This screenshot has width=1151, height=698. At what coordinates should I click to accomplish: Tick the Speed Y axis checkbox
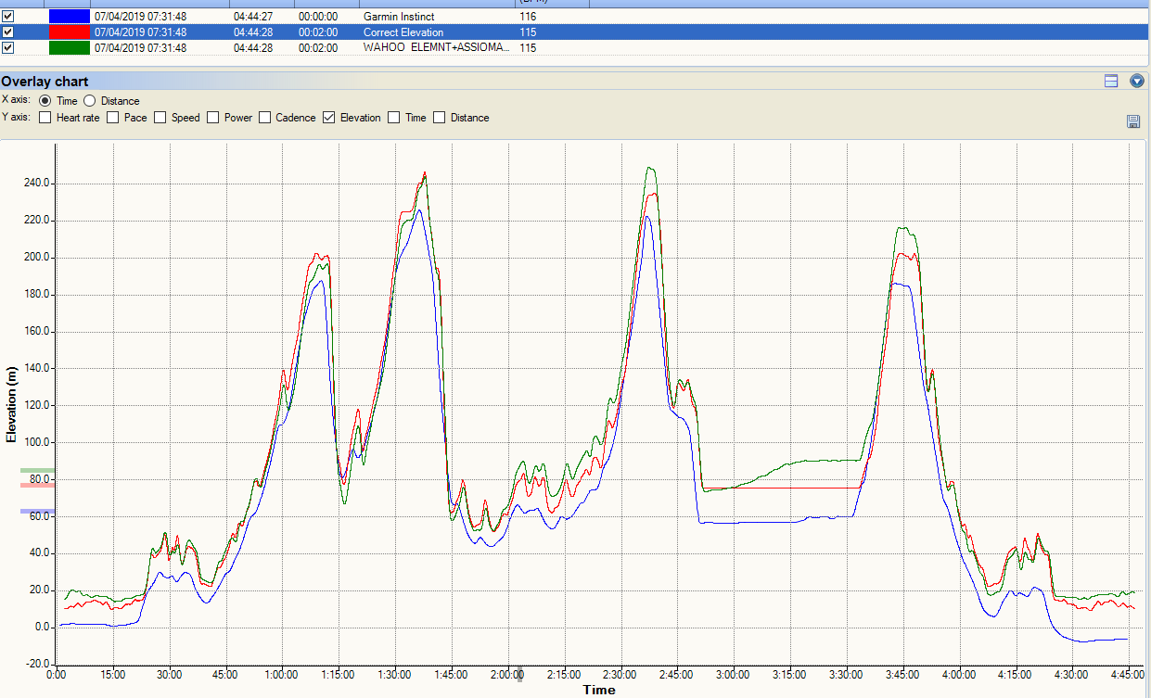(x=160, y=118)
